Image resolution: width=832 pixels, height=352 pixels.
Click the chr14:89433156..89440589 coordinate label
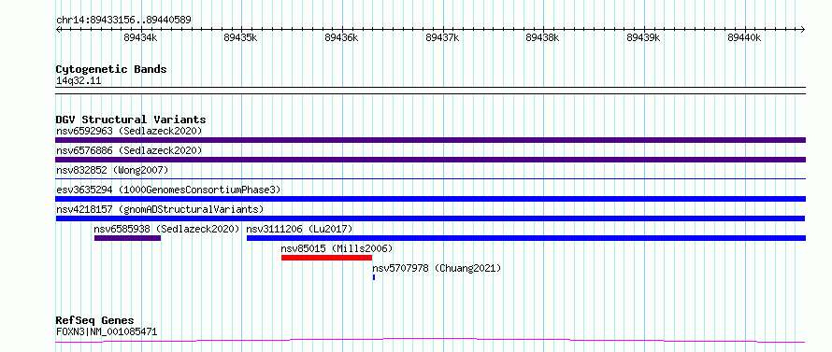coord(123,21)
